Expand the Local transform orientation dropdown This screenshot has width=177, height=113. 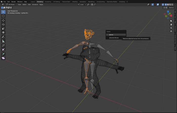pyautogui.click(x=81, y=5)
